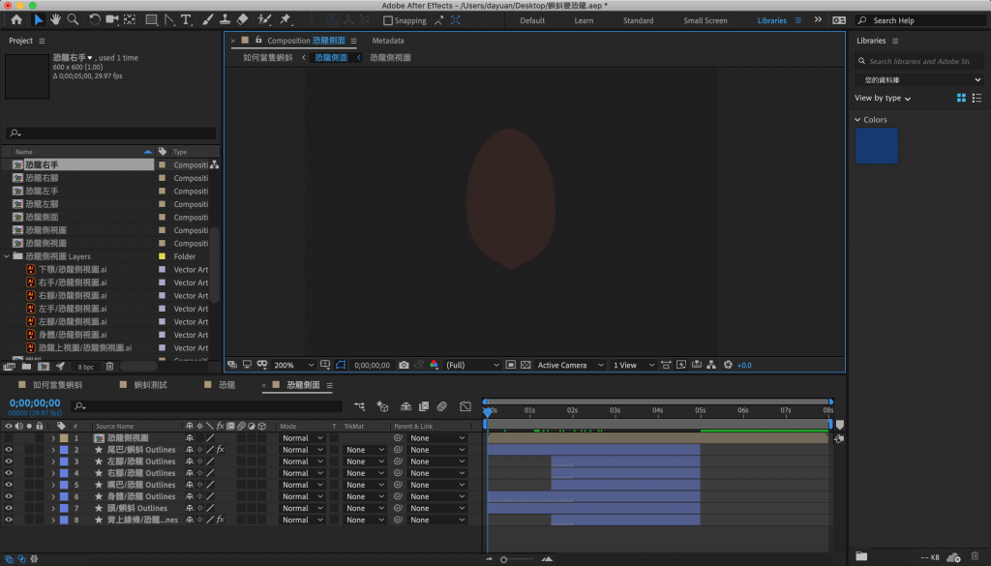Hide the 頭/蝌蚪 Outlines layer
This screenshot has height=566, width=991.
8,508
